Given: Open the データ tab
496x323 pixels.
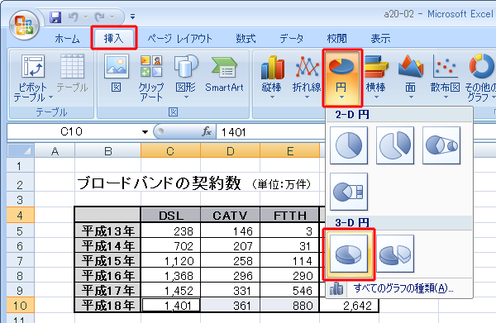Looking at the screenshot, I should coord(291,39).
